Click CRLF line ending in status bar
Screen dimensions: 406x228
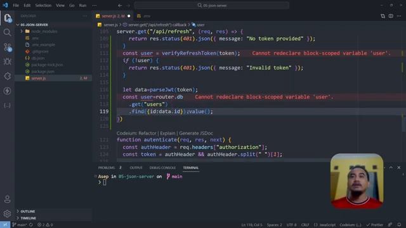pyautogui.click(x=305, y=225)
